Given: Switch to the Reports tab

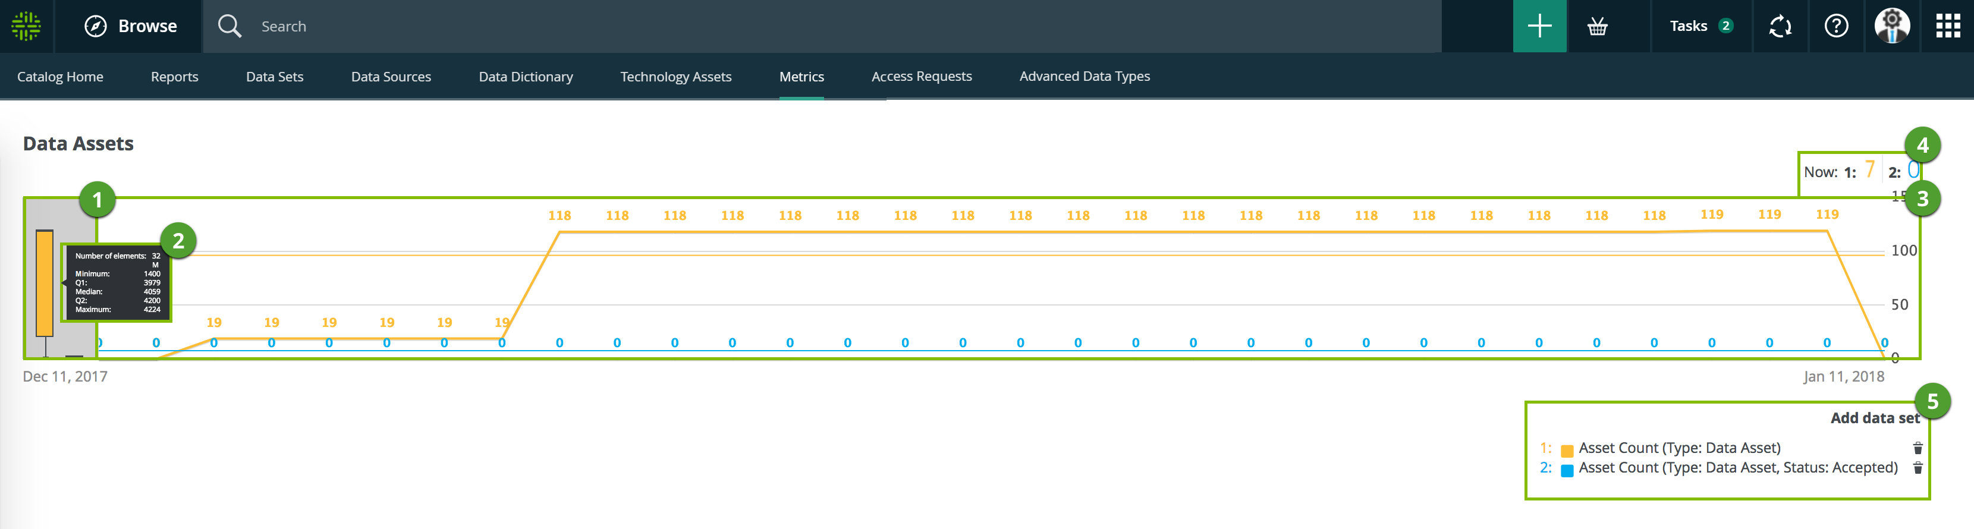Looking at the screenshot, I should pos(174,77).
